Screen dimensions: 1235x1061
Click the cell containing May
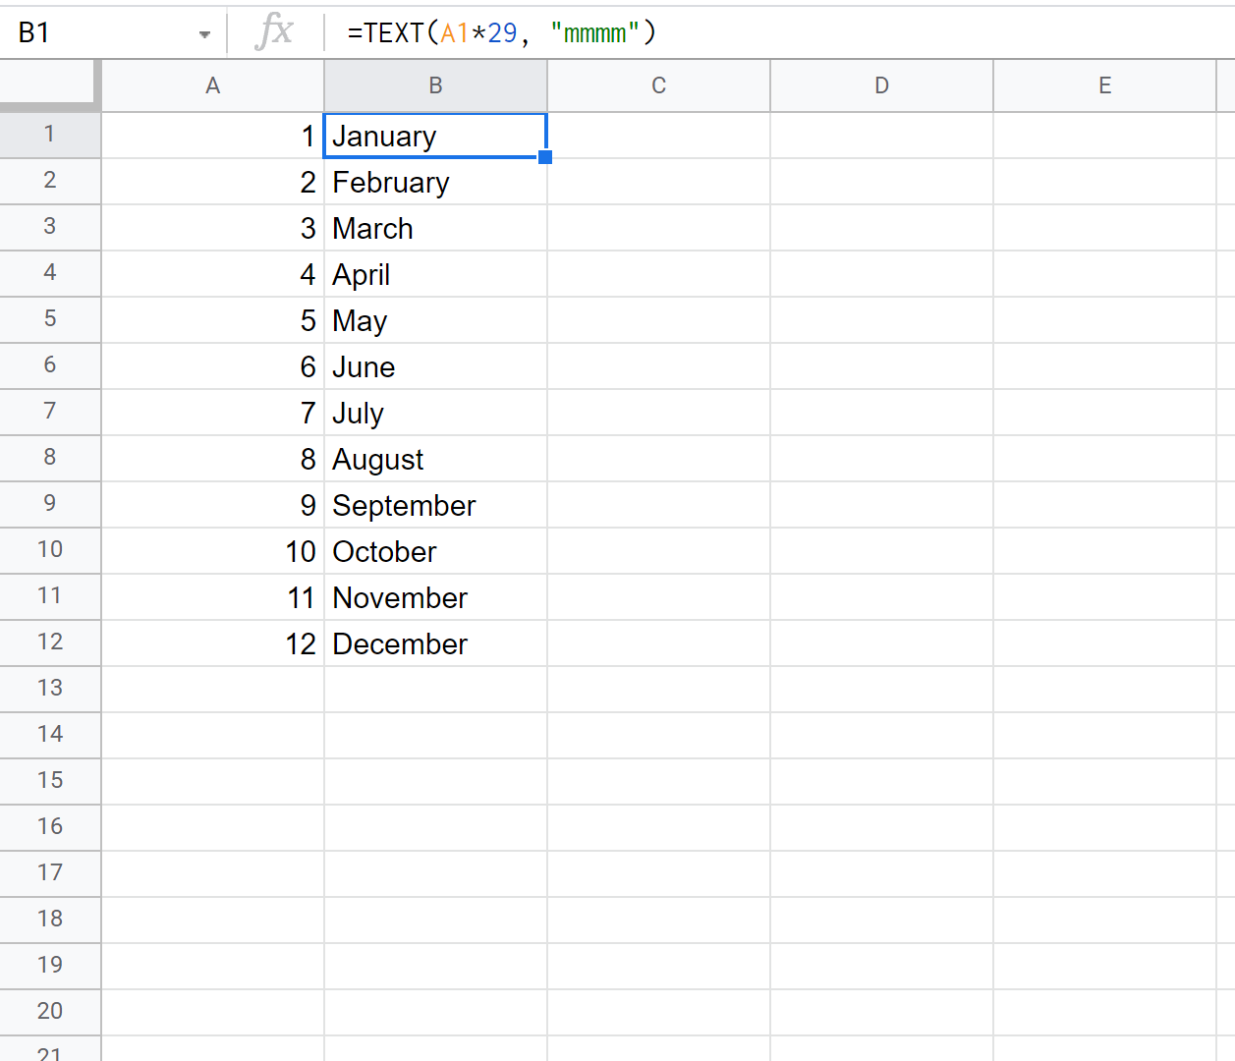[435, 321]
